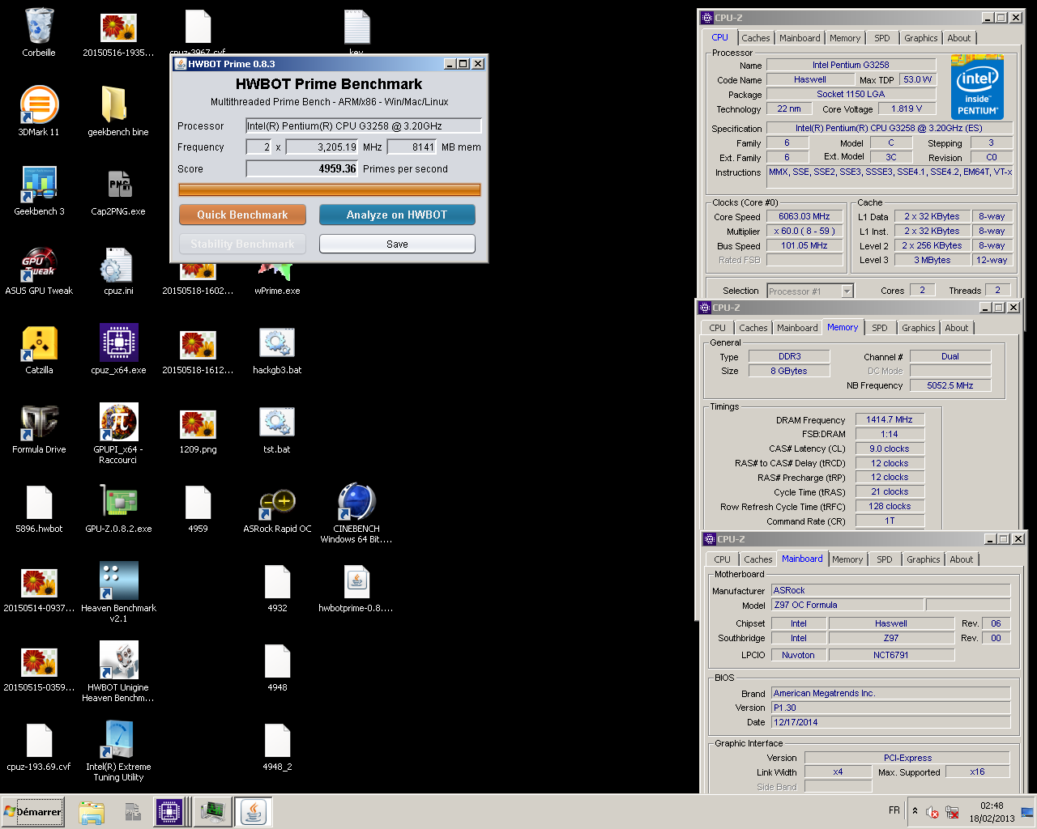Click the BIOS date 12/17/2014
The image size is (1037, 829).
pos(890,722)
